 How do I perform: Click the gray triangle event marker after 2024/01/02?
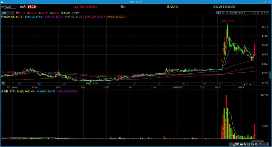[x=188, y=85]
